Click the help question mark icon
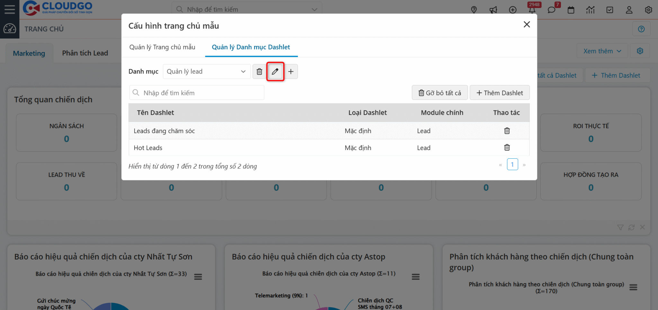The width and height of the screenshot is (658, 310). point(641,29)
